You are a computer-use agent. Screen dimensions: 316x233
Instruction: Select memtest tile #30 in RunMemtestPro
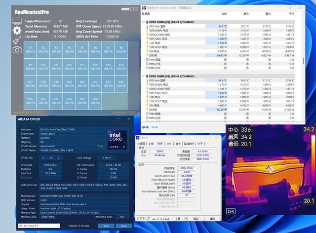95,101
